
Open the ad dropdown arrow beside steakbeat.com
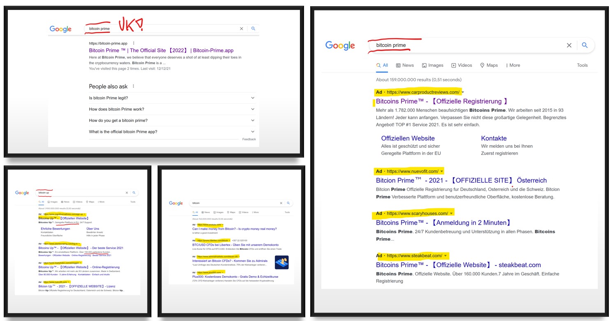click(446, 256)
